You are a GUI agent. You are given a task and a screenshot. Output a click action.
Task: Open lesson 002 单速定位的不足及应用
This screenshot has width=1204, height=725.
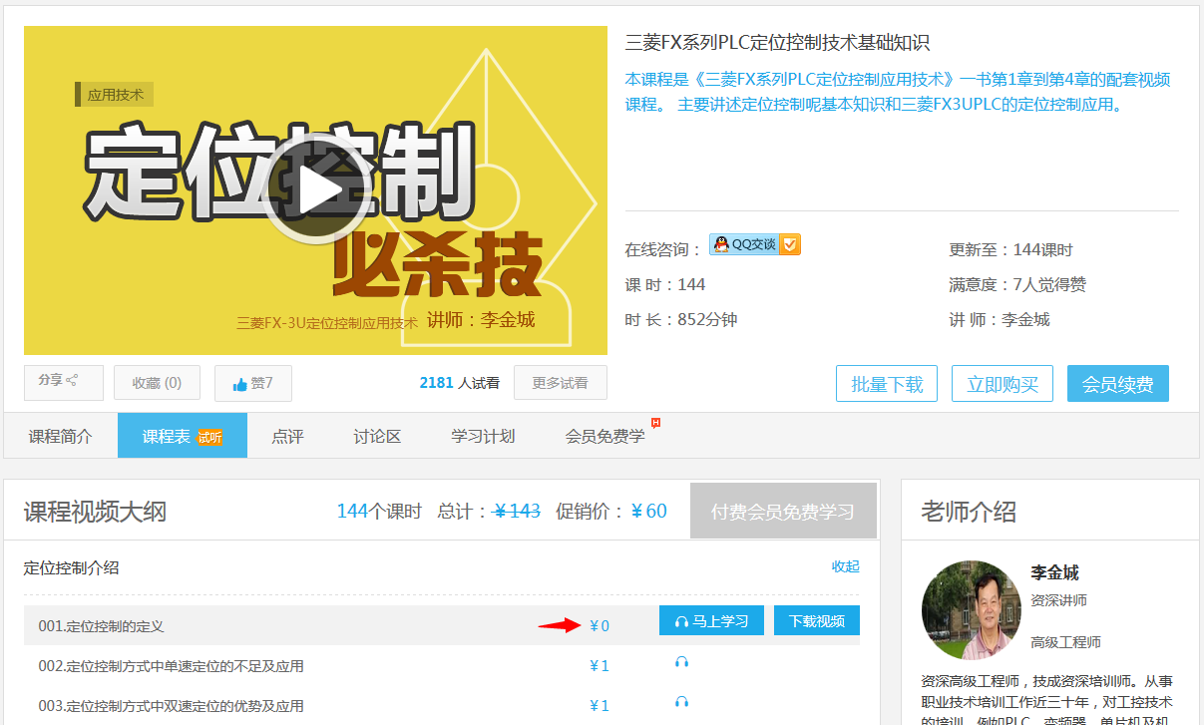[x=171, y=666]
